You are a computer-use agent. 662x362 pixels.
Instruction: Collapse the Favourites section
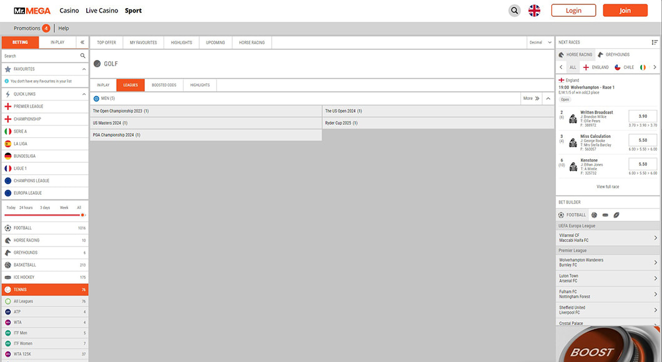point(84,69)
